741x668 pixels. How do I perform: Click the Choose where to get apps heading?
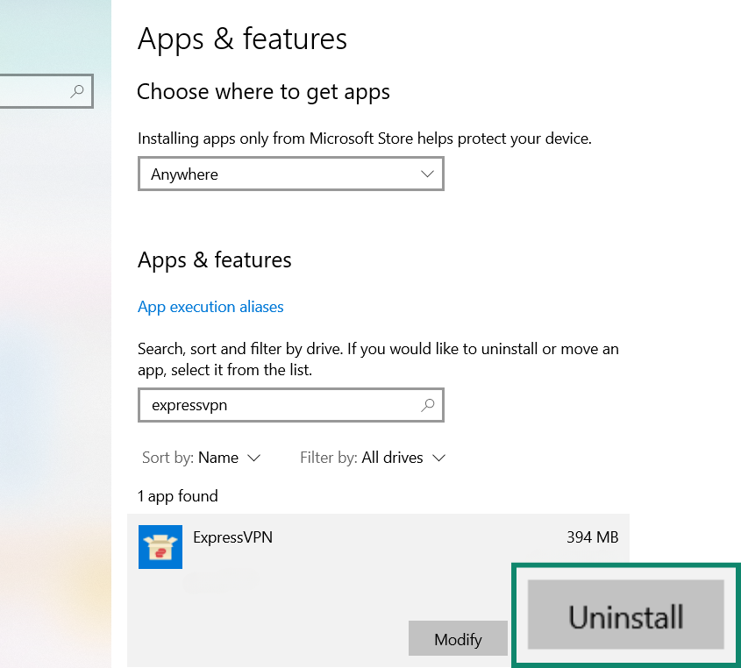263,92
